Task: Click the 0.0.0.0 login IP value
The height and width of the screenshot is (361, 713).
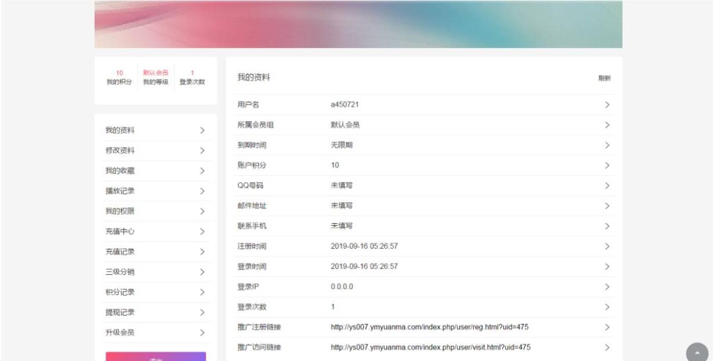Action: point(342,286)
